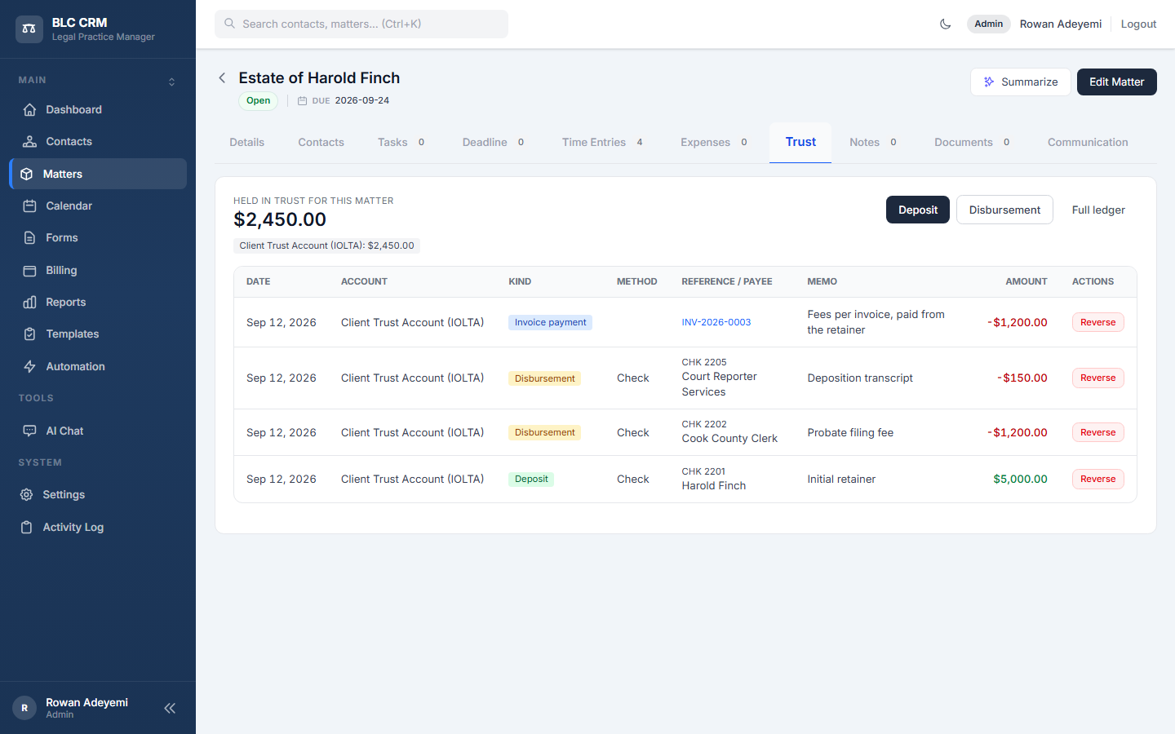Click the BLC CRM scales logo icon
Image resolution: width=1175 pixels, height=734 pixels.
tap(29, 29)
